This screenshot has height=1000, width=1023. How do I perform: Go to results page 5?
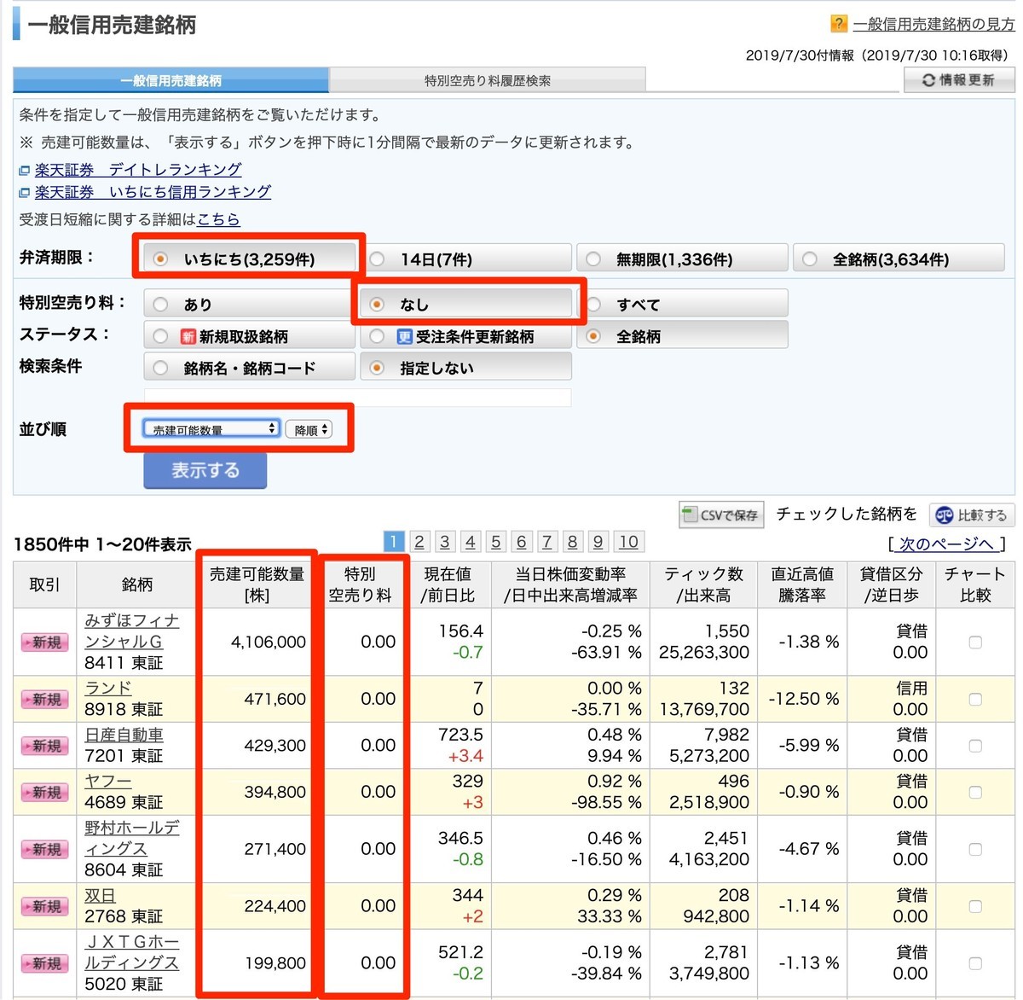[495, 542]
